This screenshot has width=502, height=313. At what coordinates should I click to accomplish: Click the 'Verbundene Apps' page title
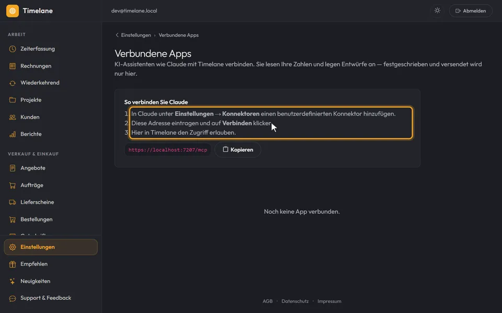[x=153, y=53]
